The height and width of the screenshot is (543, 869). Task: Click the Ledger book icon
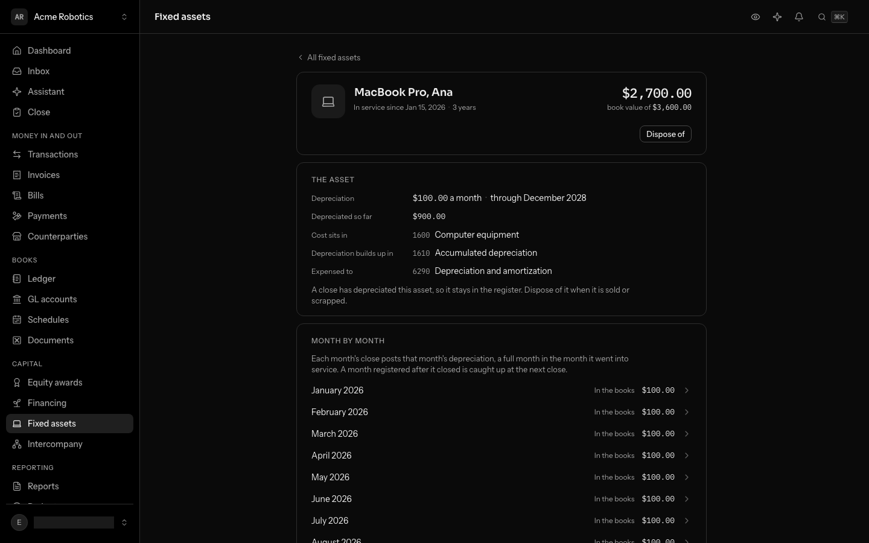click(17, 279)
